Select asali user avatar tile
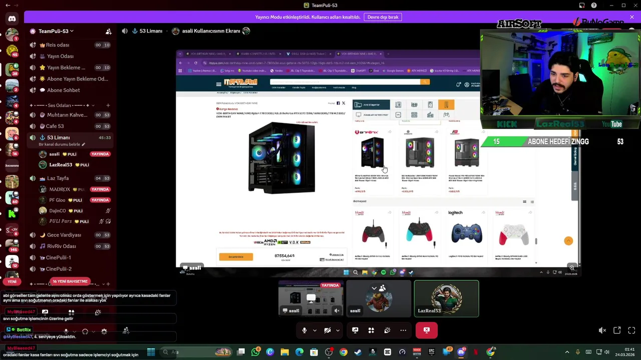The image size is (641, 360). coord(379,299)
